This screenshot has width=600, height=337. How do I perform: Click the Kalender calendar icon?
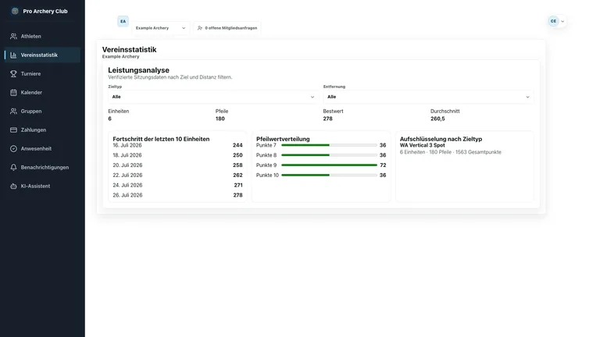(13, 93)
